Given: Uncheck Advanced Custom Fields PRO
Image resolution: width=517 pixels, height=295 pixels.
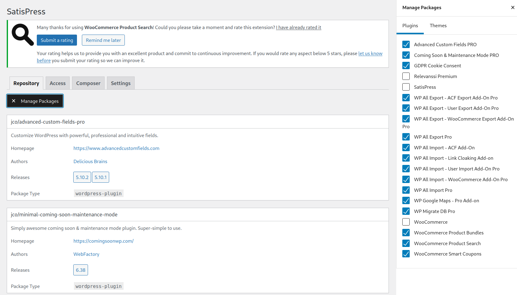Looking at the screenshot, I should point(406,44).
